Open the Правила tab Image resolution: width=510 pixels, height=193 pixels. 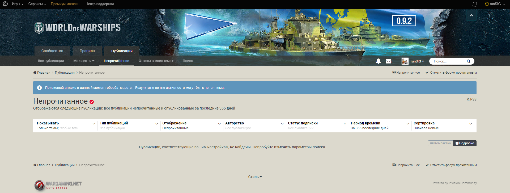[87, 51]
